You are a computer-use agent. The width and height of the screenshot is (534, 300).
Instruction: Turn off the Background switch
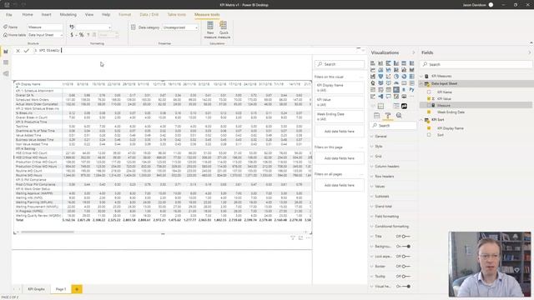click(x=406, y=247)
